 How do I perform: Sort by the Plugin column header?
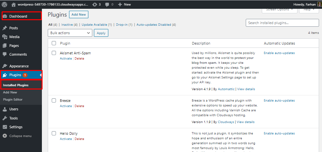point(65,43)
